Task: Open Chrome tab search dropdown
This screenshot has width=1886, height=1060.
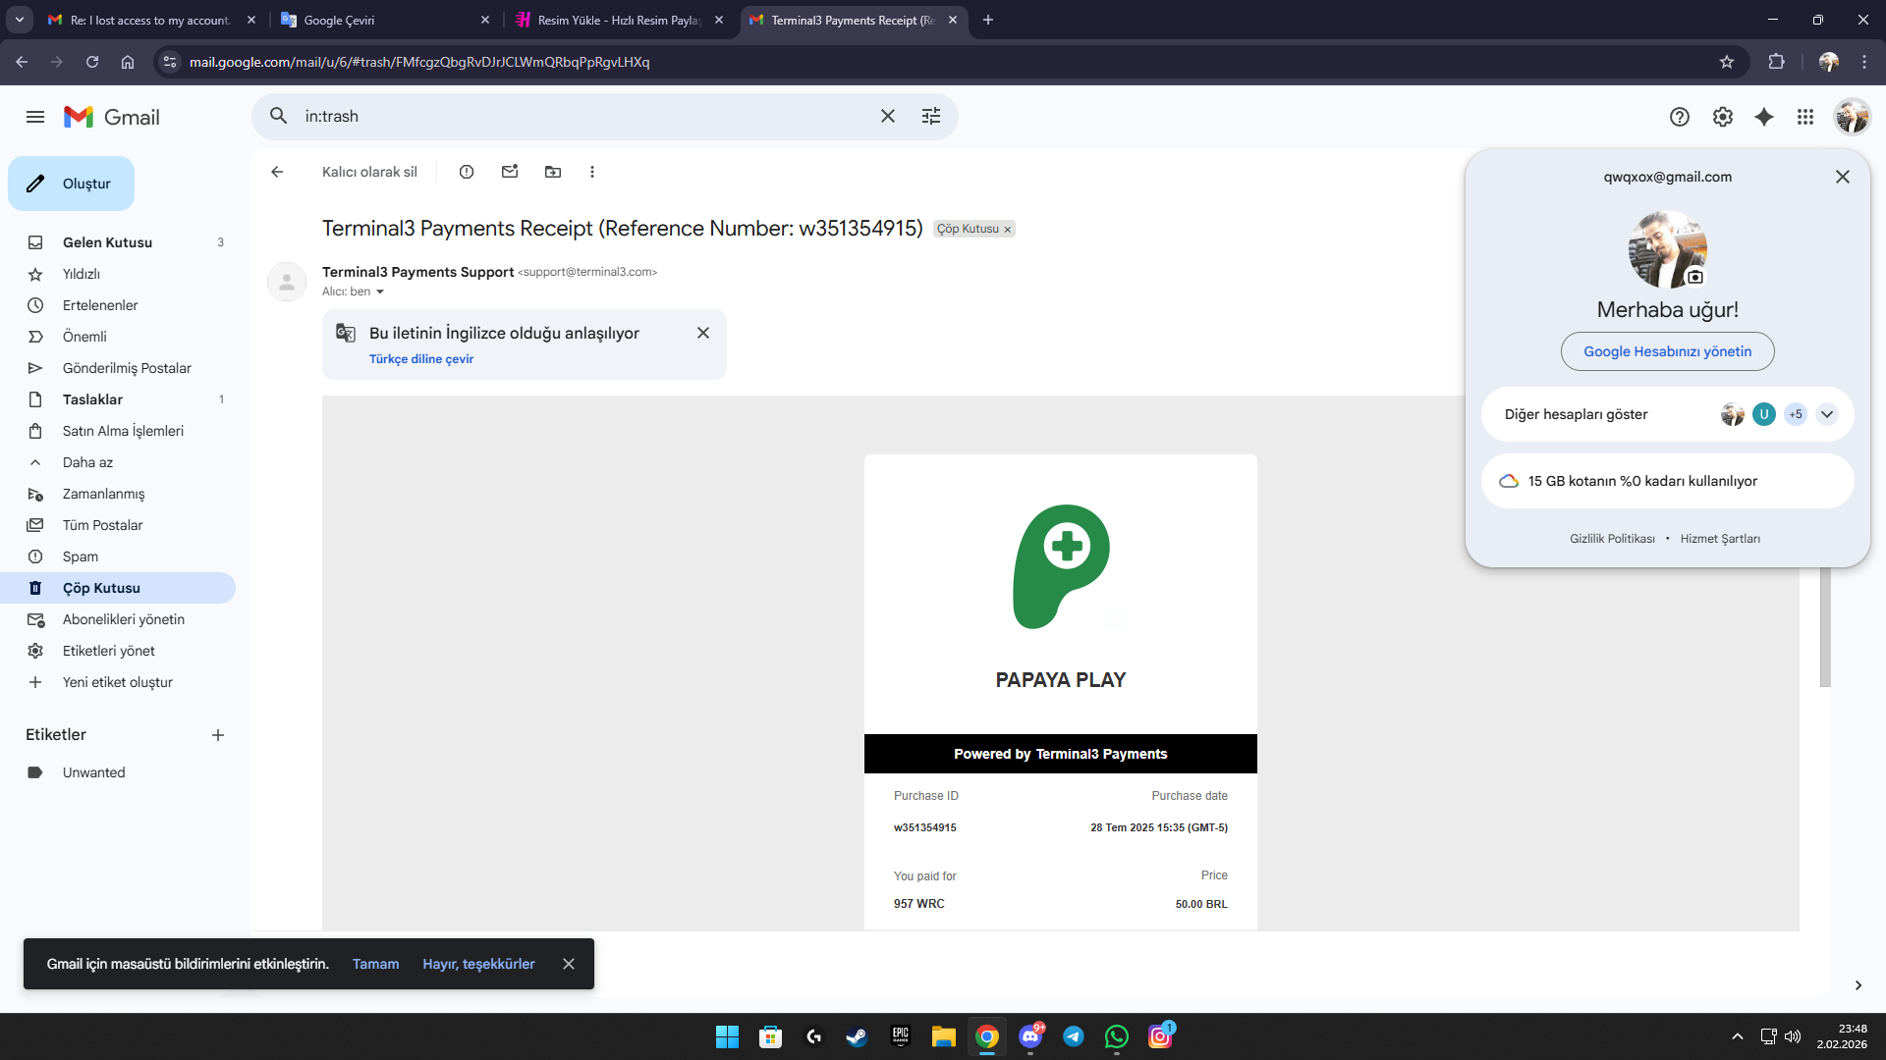Action: (20, 20)
